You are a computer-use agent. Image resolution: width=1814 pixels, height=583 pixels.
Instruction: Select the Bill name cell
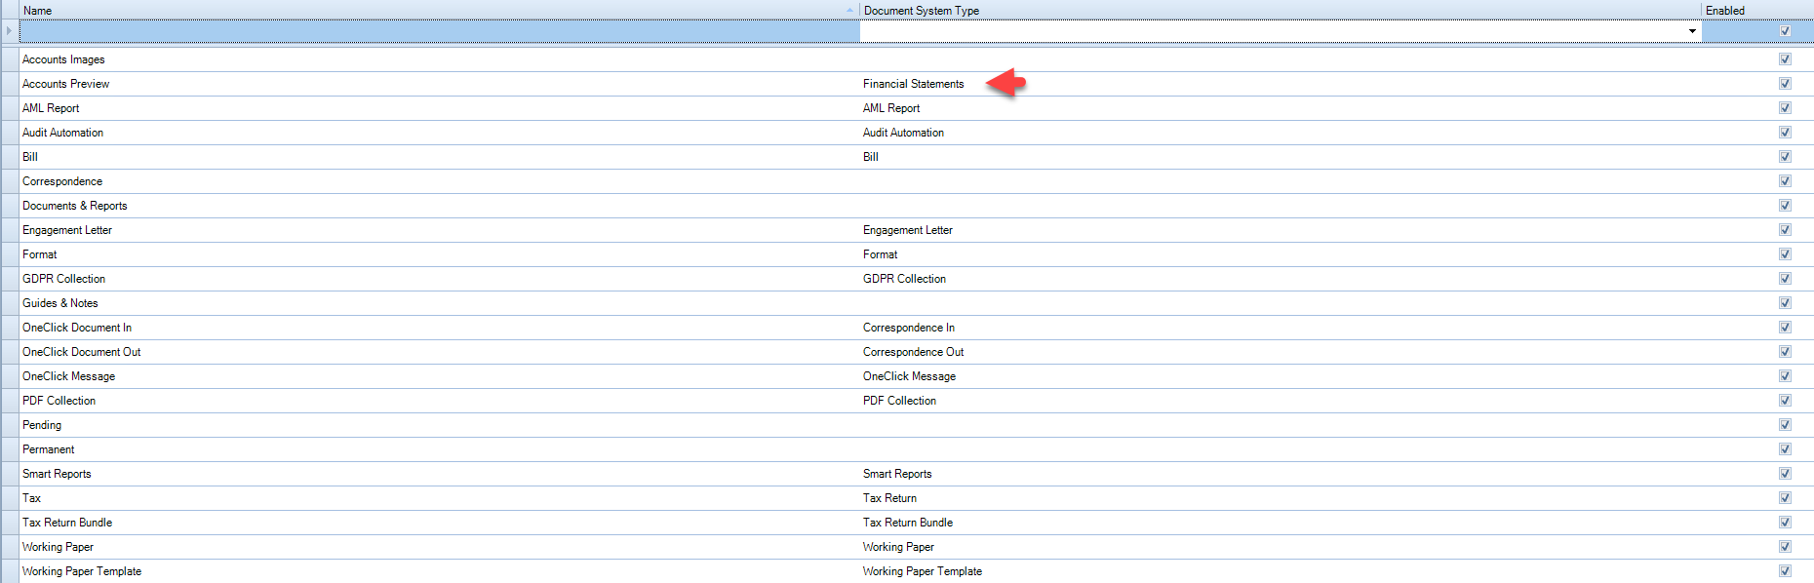pos(439,157)
